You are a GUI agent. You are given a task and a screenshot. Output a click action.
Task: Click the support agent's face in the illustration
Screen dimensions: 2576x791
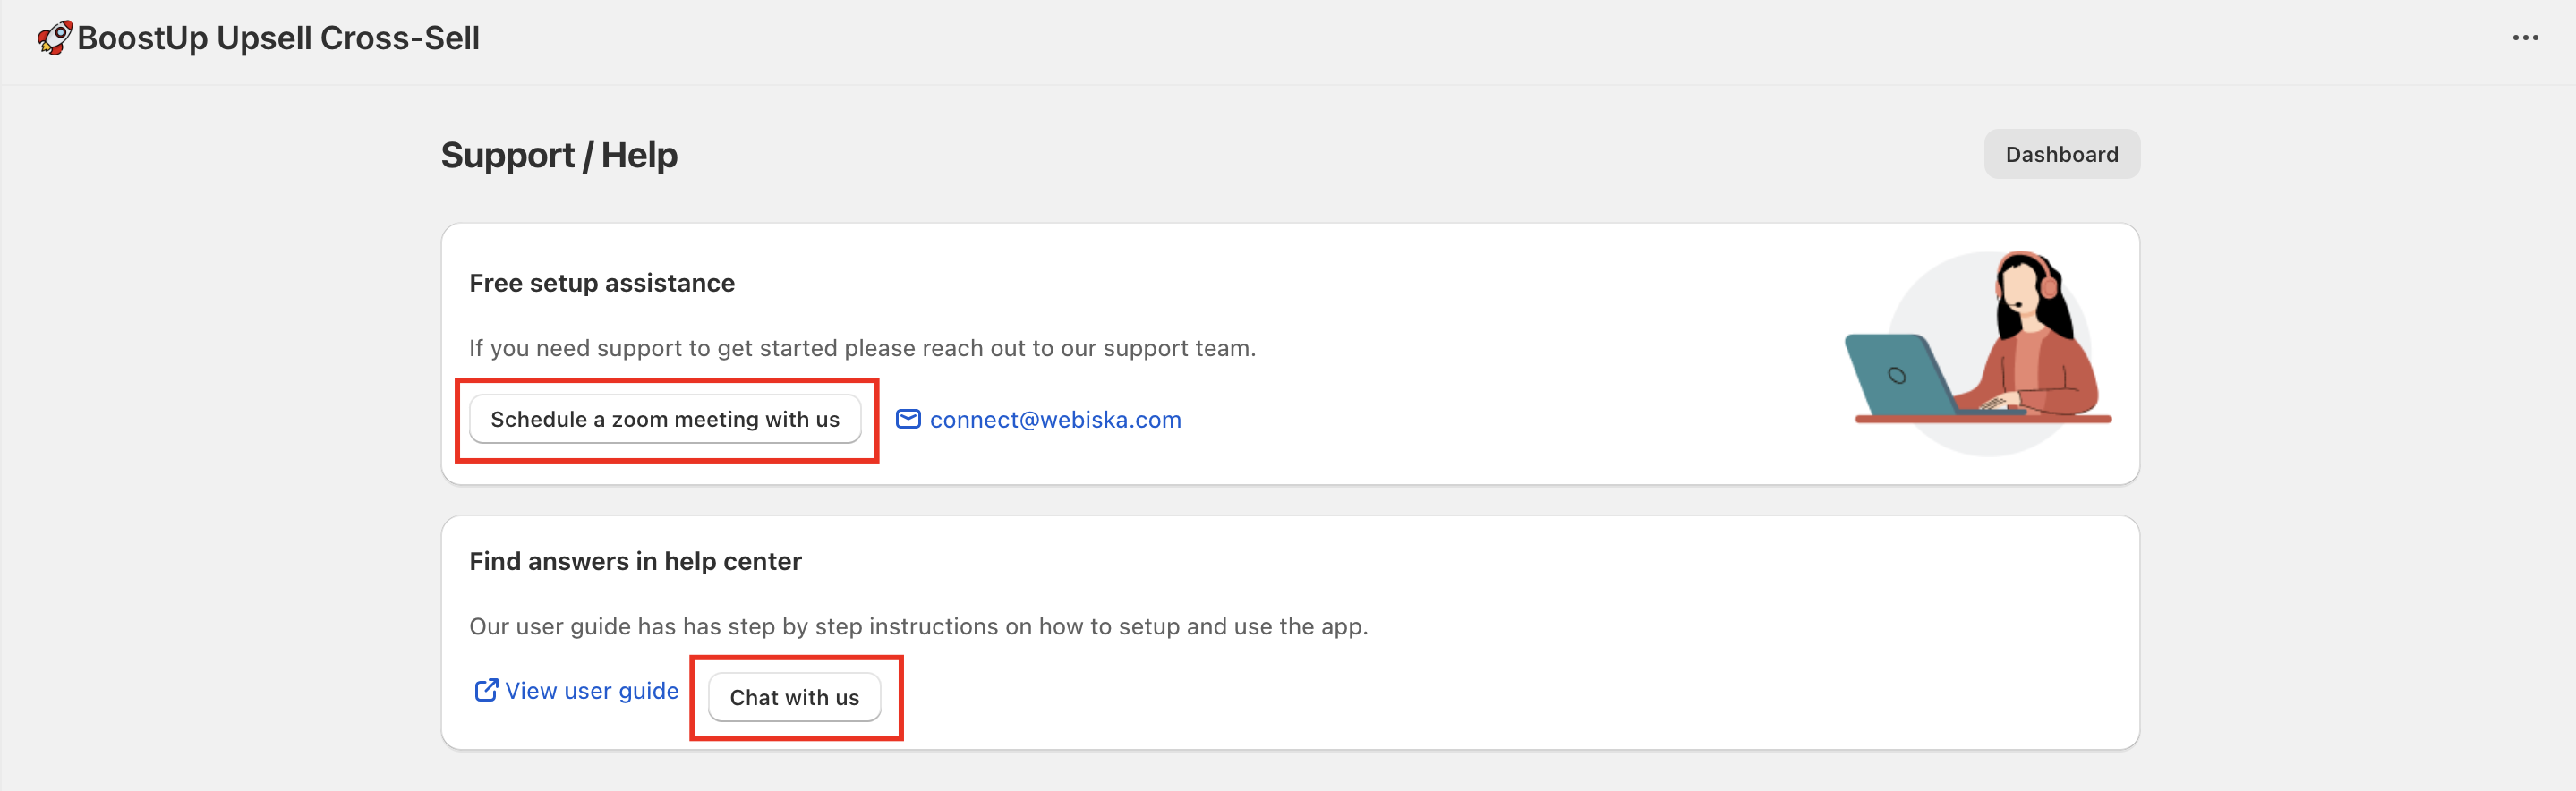2022,286
